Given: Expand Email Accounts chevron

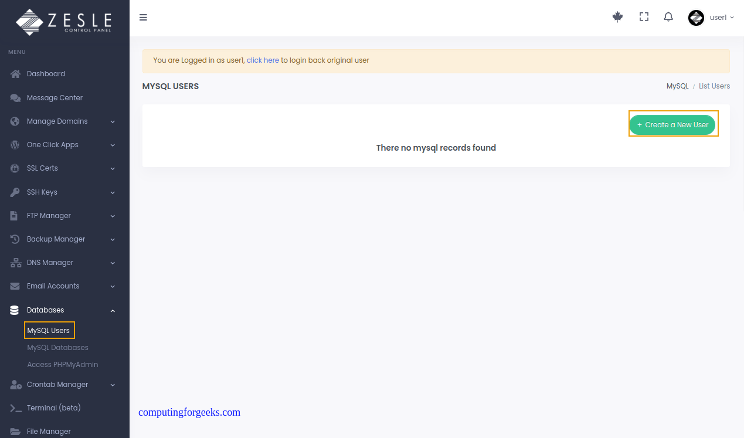Looking at the screenshot, I should pos(113,287).
